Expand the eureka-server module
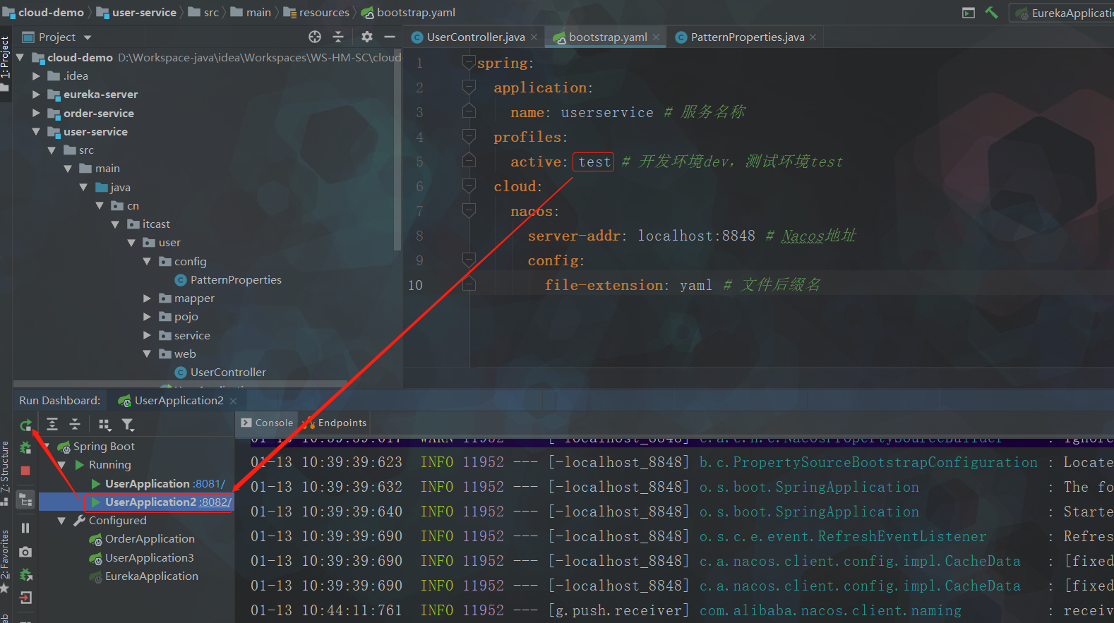This screenshot has width=1114, height=623. tap(36, 95)
